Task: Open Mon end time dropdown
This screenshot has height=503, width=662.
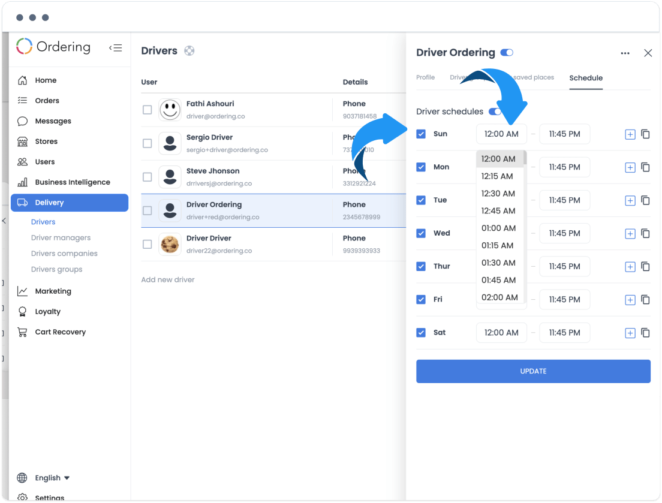Action: [x=565, y=167]
